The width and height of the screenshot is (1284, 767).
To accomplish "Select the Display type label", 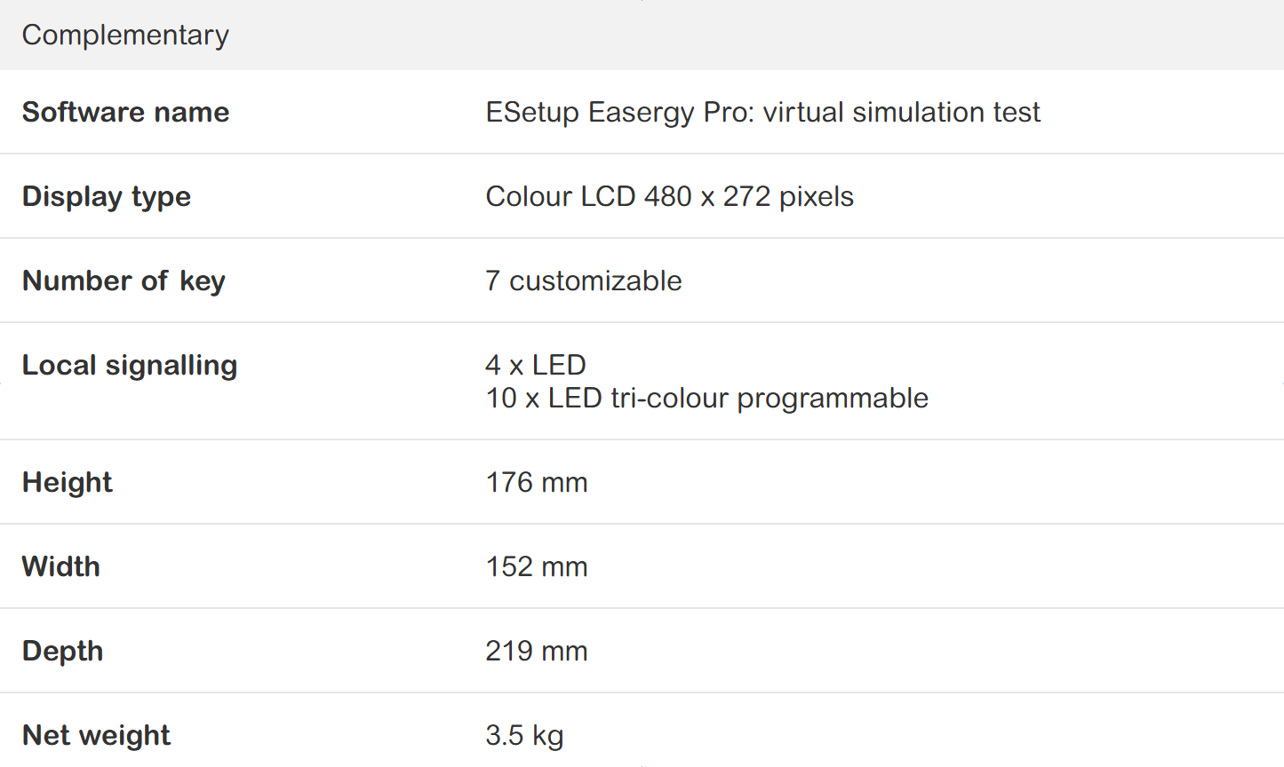I will pyautogui.click(x=107, y=197).
